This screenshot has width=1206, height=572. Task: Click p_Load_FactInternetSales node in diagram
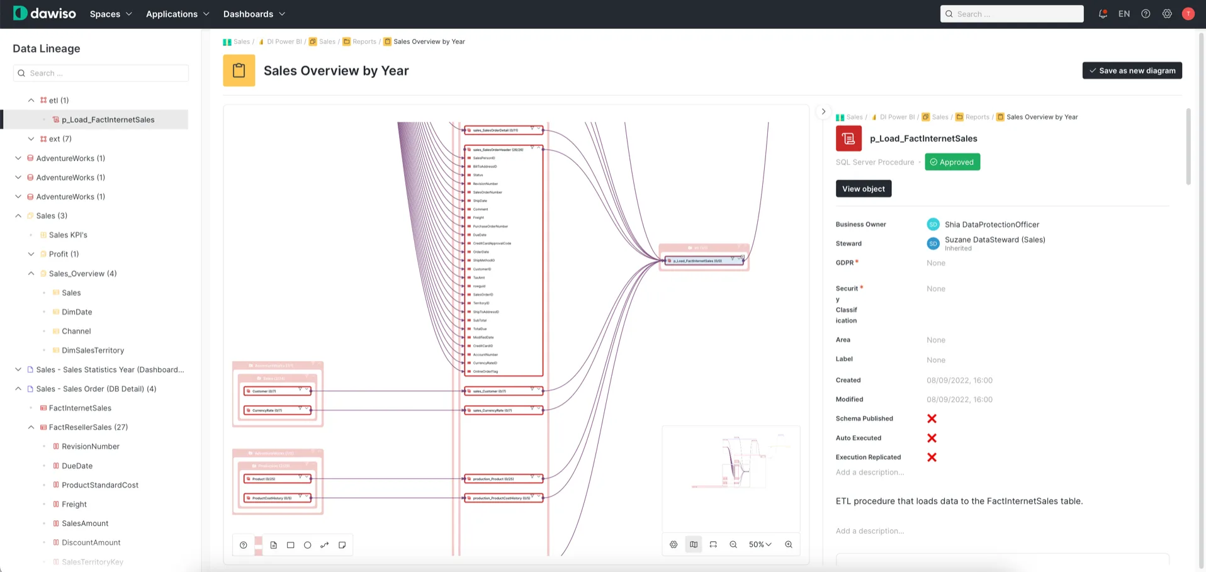(704, 261)
